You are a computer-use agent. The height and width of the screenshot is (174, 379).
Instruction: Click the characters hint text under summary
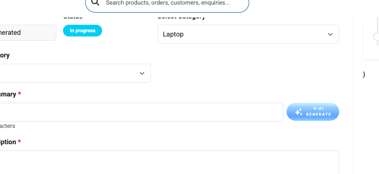pos(8,126)
